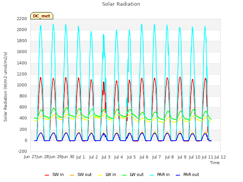
Task: Click the Jul 1 x-axis tick label
Action: (x=80, y=157)
